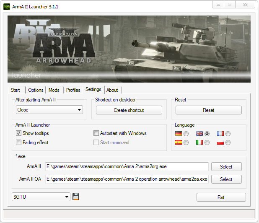Close the launcher window
Image resolution: width=259 pixels, height=223 pixels.
point(245,5)
